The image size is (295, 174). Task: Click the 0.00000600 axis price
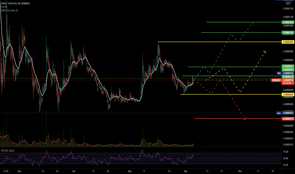[288, 104]
